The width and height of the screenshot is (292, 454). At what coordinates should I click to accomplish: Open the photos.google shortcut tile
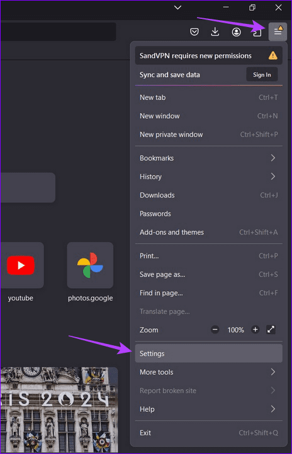coord(90,265)
